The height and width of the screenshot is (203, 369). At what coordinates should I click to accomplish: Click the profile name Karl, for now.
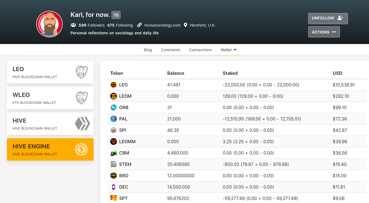pos(90,15)
